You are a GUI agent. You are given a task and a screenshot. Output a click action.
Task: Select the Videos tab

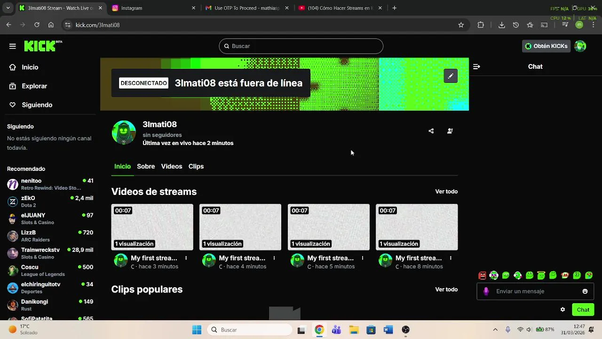172,166
